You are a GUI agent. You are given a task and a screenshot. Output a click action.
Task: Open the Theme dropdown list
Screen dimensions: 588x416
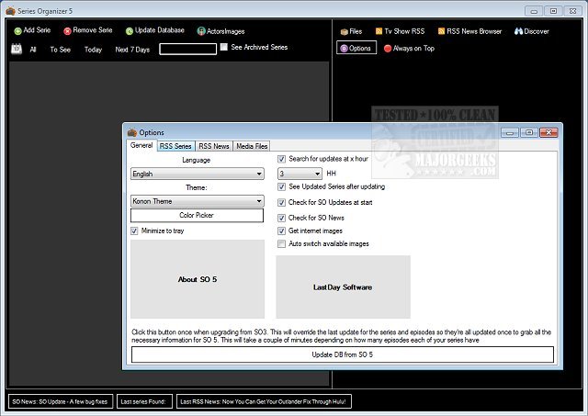(197, 201)
